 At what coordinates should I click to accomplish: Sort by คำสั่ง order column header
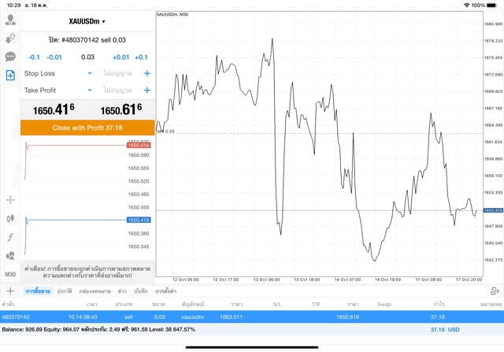pyautogui.click(x=8, y=304)
